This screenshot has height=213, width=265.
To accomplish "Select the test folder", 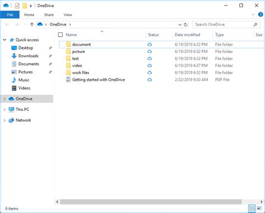I will click(x=162, y=59).
